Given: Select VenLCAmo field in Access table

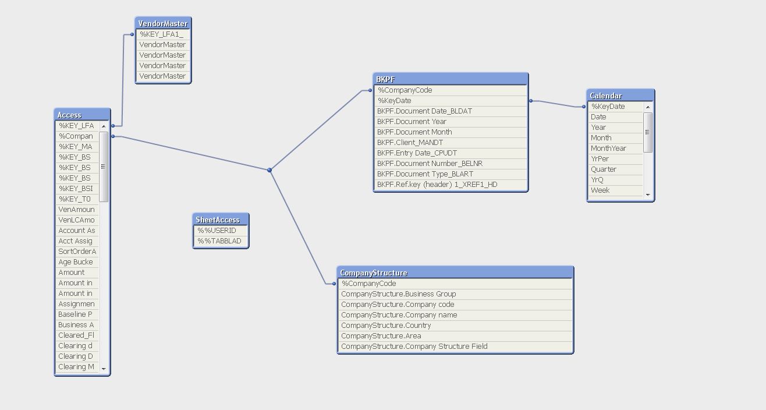Looking at the screenshot, I should coord(78,220).
